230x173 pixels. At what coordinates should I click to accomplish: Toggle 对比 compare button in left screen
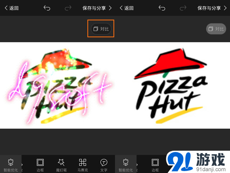click(x=101, y=29)
